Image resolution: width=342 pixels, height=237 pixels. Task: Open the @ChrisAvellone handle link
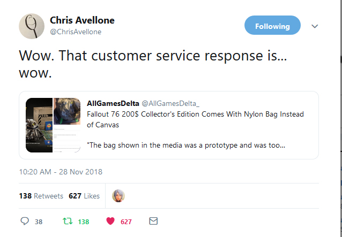[x=76, y=32]
